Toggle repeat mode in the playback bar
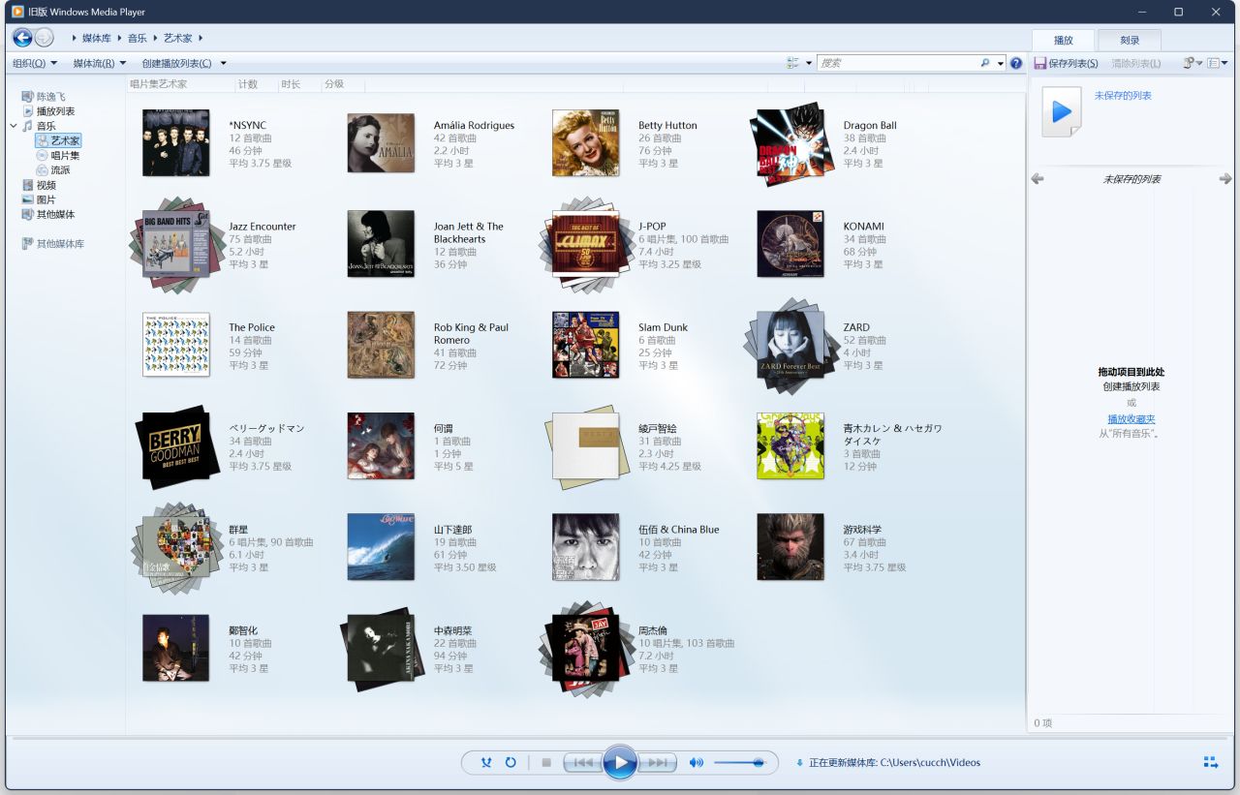 tap(510, 762)
